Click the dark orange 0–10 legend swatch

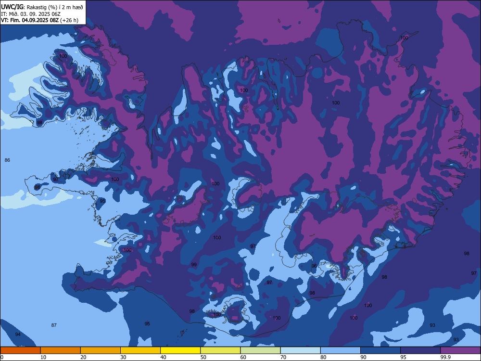point(20,350)
